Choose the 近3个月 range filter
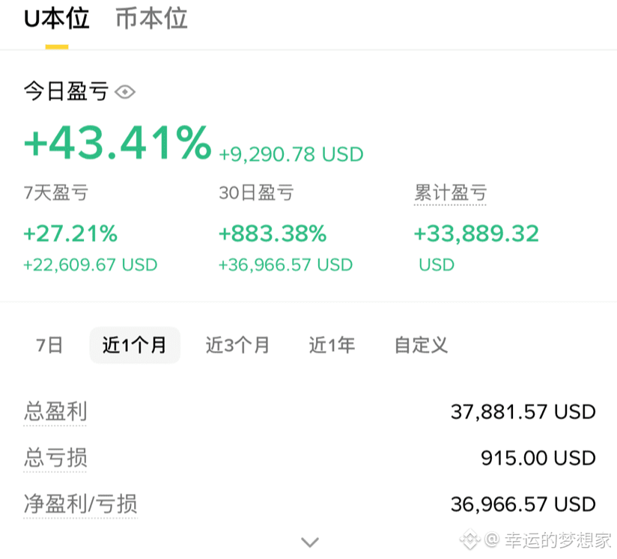The width and height of the screenshot is (617, 559). point(237,345)
